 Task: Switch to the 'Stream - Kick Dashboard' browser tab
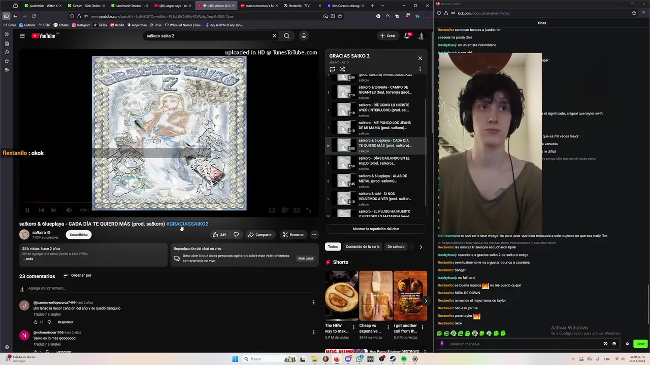[86, 6]
